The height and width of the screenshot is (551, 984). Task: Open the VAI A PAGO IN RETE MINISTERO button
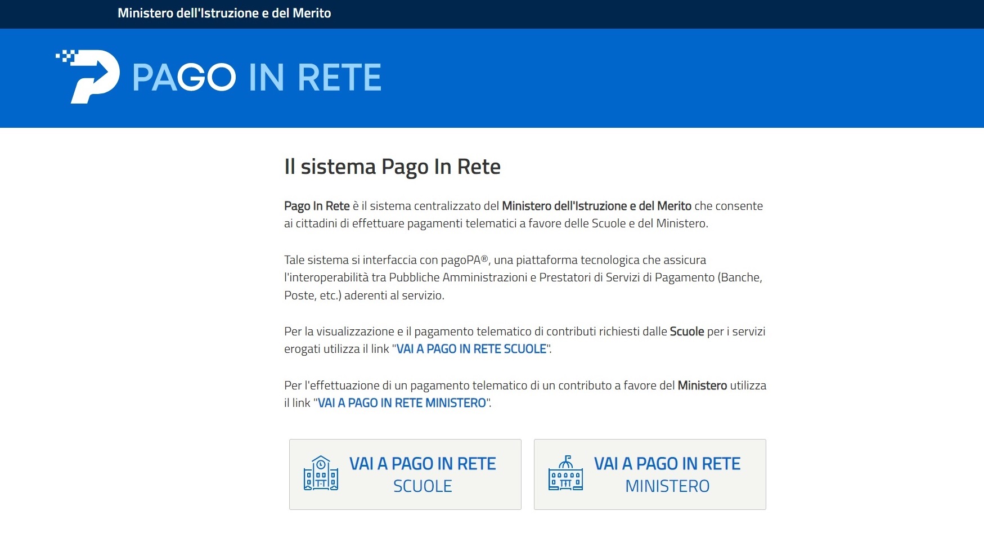click(x=650, y=474)
